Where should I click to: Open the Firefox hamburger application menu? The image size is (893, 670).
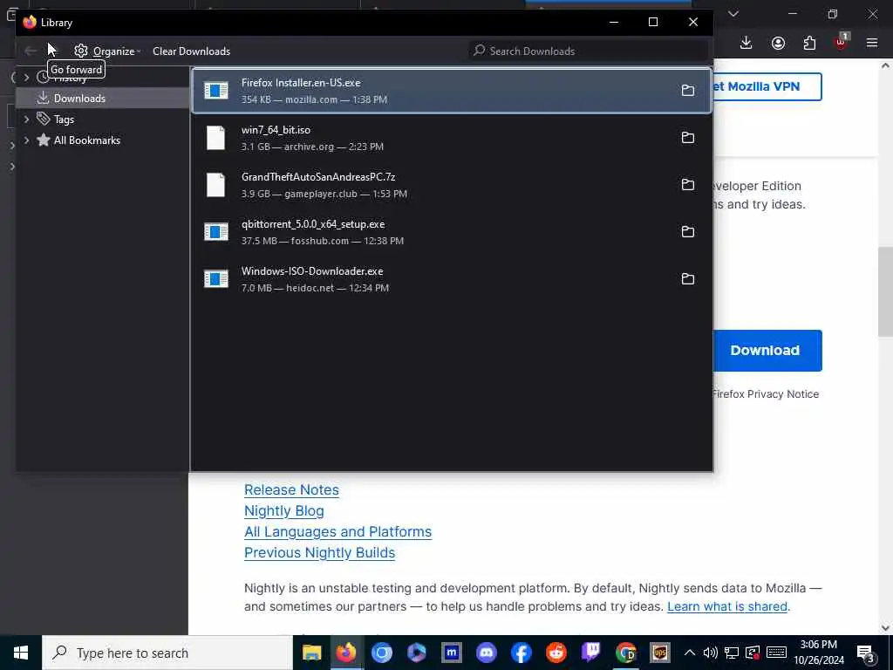872,44
